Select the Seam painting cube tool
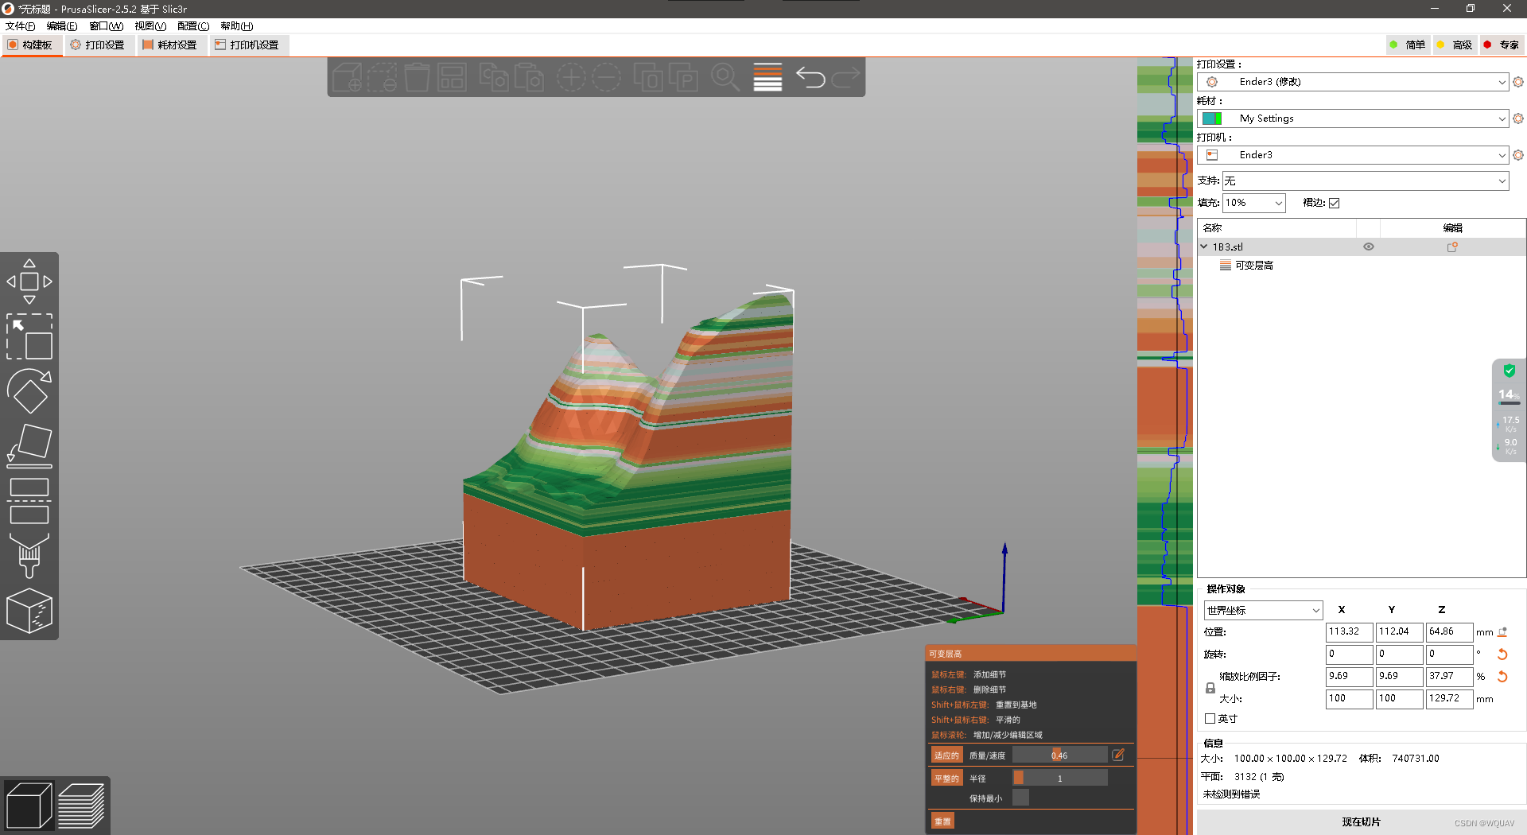Viewport: 1527px width, 835px height. (29, 611)
